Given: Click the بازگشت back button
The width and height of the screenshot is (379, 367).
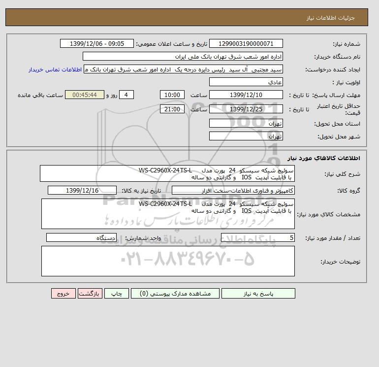Looking at the screenshot, I should (x=90, y=294).
